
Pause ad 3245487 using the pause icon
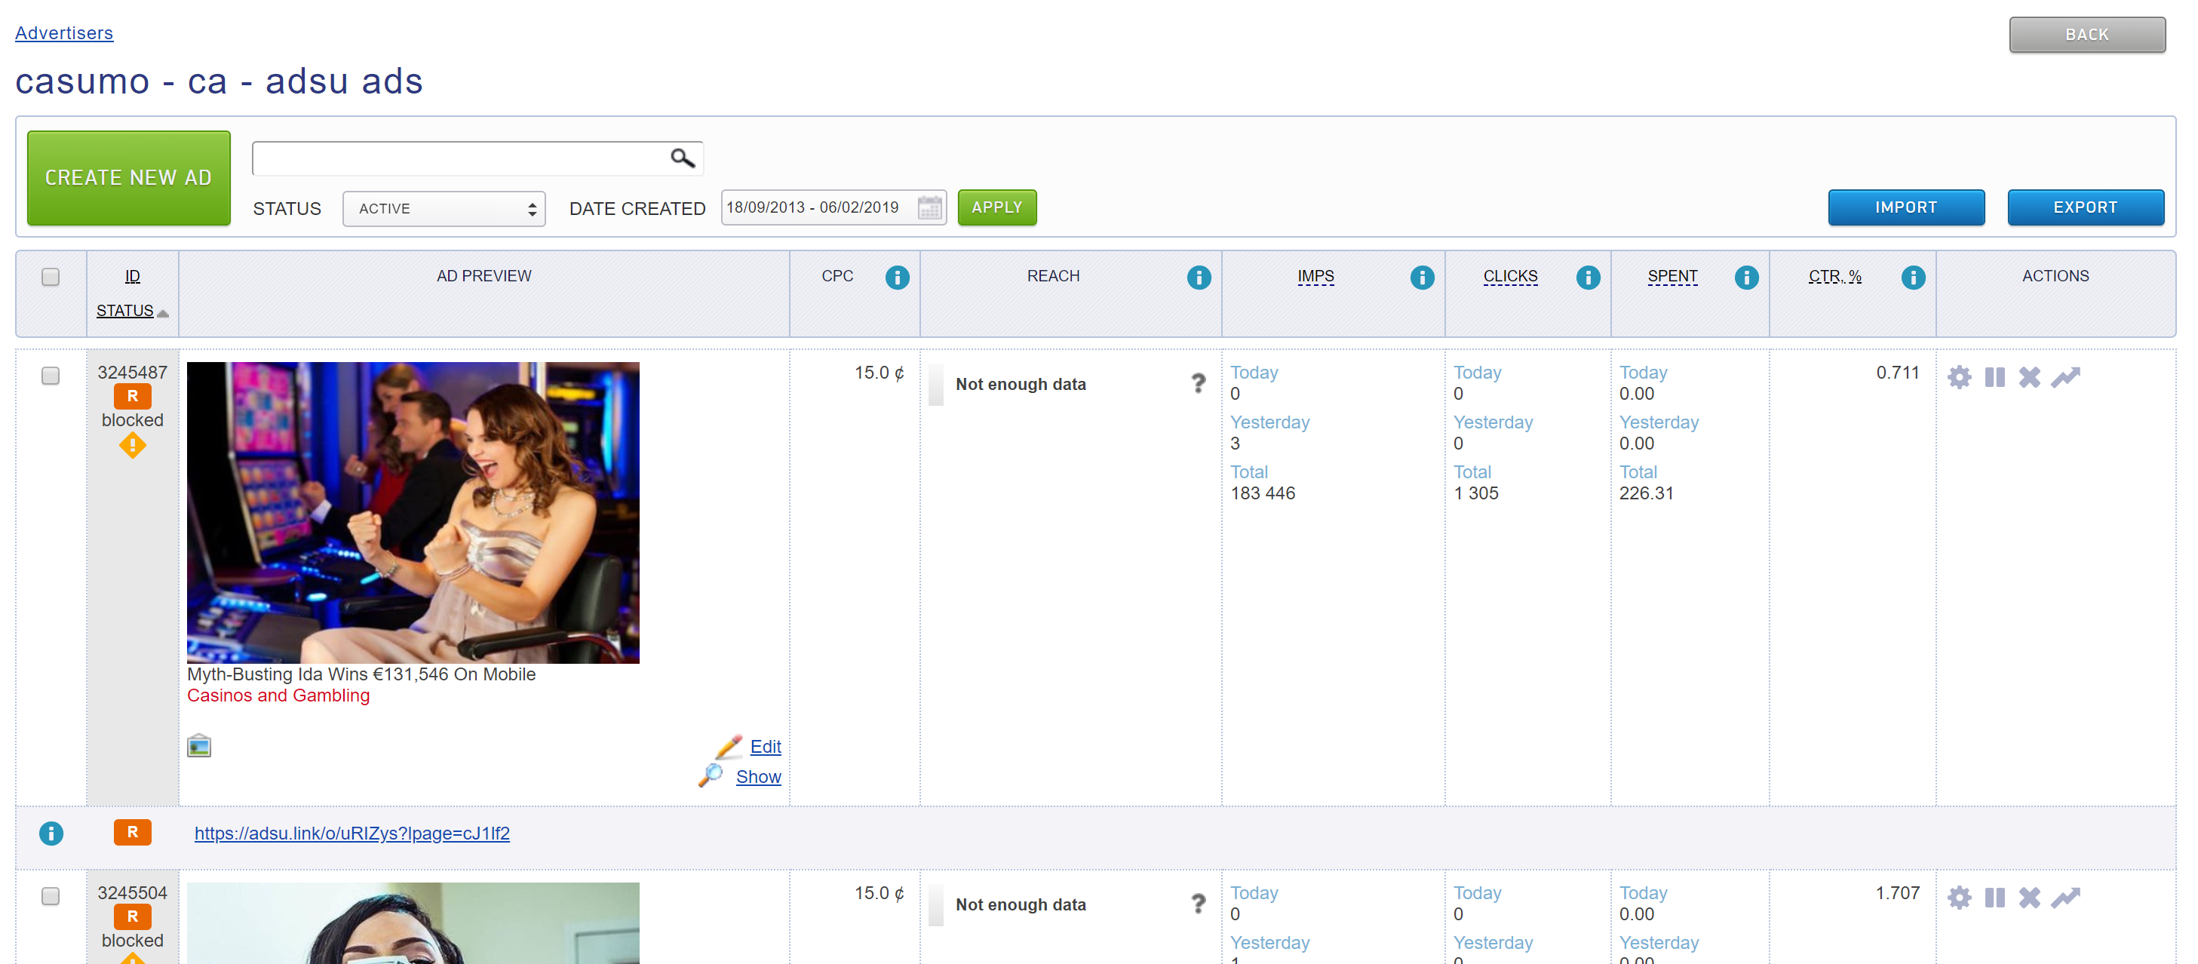(x=1994, y=376)
